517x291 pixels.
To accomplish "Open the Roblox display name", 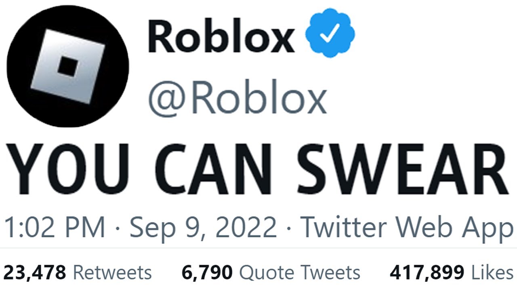I will point(221,37).
